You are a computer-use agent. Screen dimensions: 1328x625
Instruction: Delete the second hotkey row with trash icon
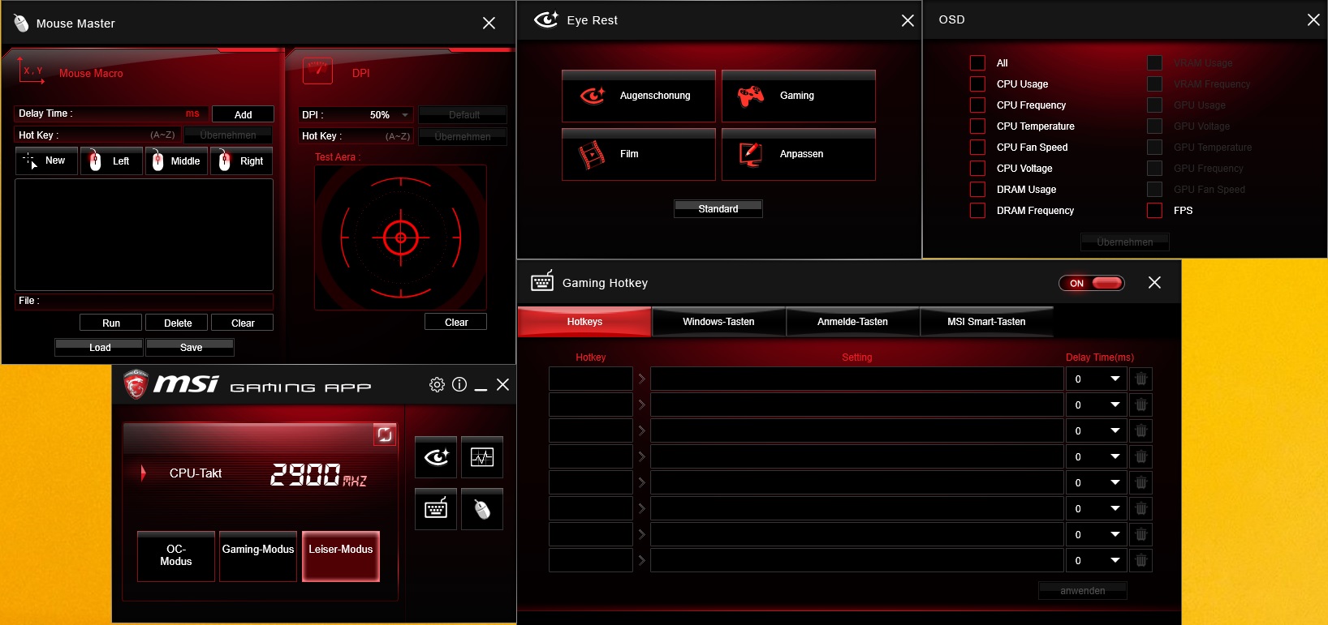[1141, 405]
